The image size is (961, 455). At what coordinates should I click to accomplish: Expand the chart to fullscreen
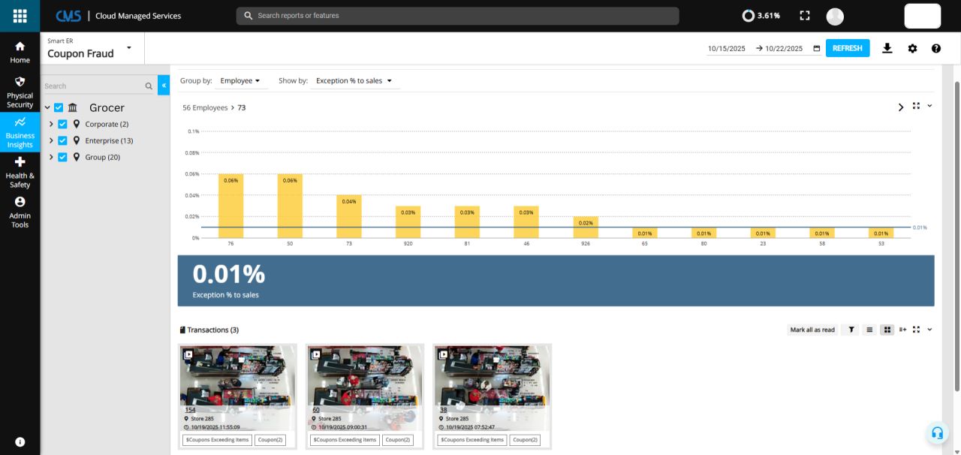point(916,106)
